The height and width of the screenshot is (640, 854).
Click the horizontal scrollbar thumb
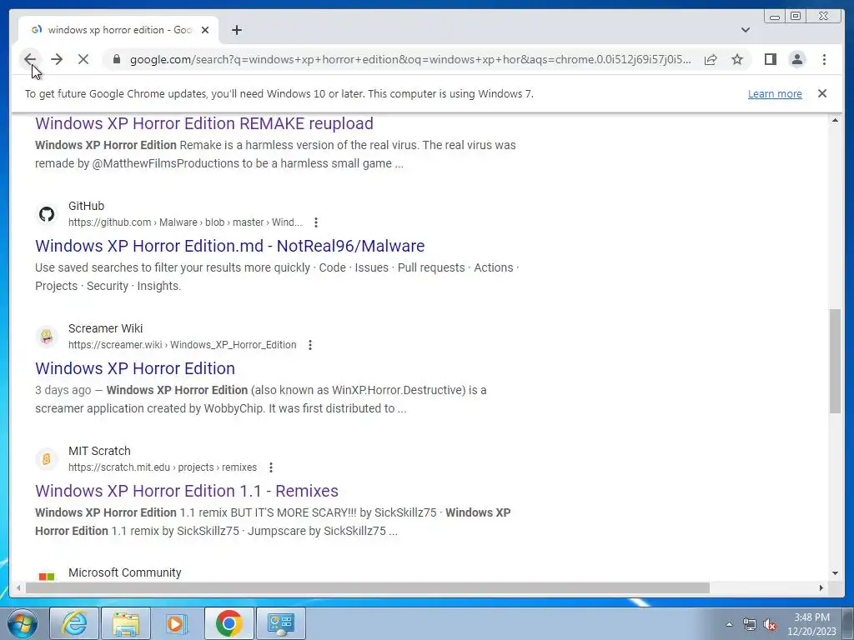pyautogui.click(x=368, y=587)
